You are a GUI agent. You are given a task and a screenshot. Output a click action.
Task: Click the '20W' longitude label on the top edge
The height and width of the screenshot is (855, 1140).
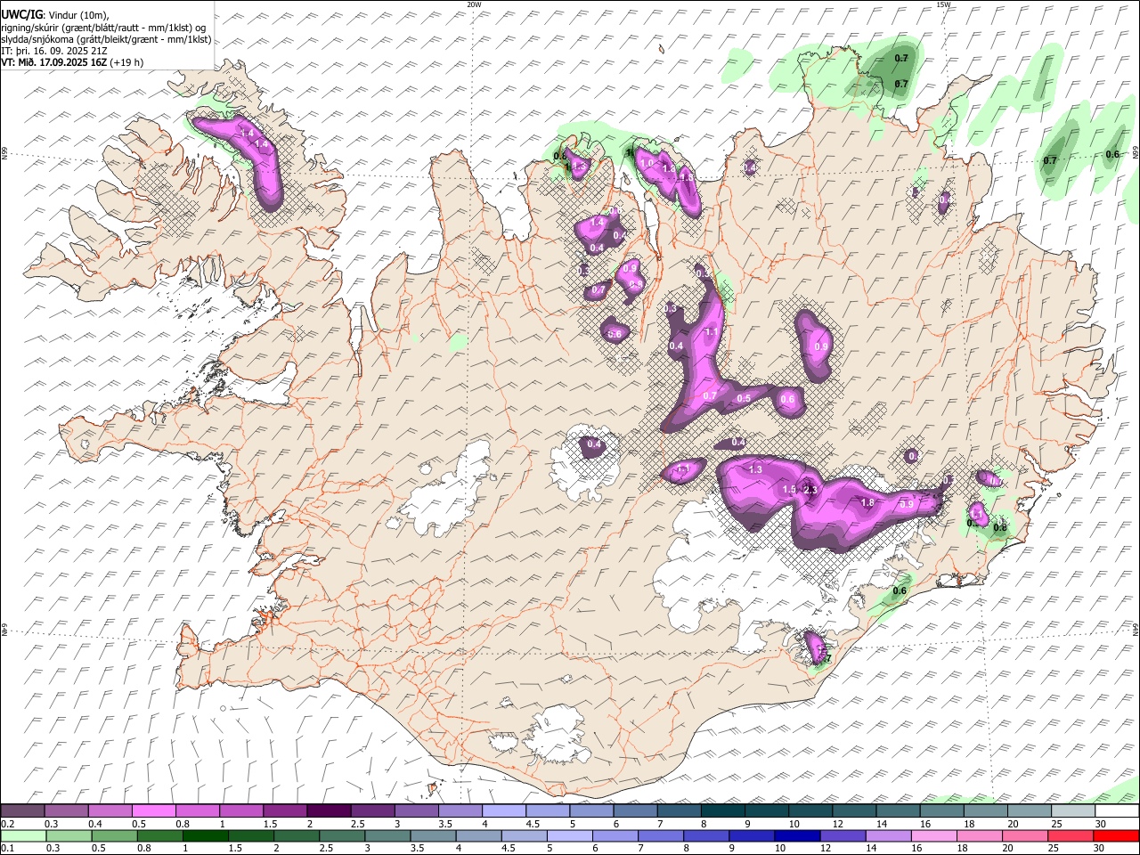475,4
